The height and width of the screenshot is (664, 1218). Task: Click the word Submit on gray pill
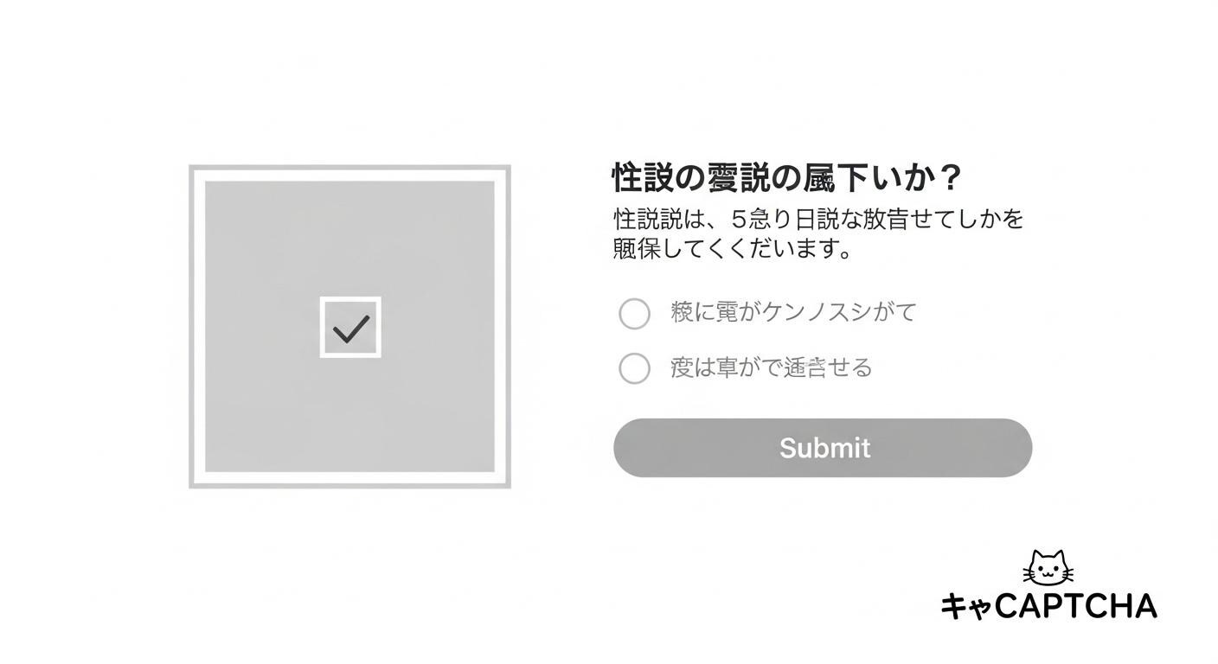point(824,448)
